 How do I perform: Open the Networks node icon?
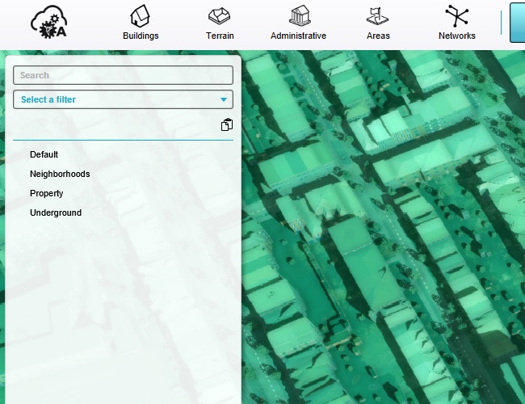[457, 16]
